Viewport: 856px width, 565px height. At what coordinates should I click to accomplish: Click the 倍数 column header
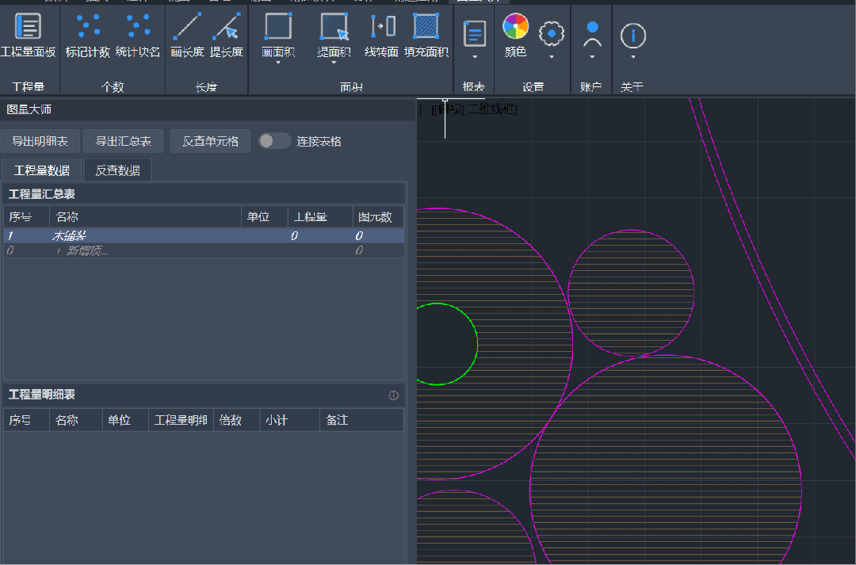tap(237, 420)
